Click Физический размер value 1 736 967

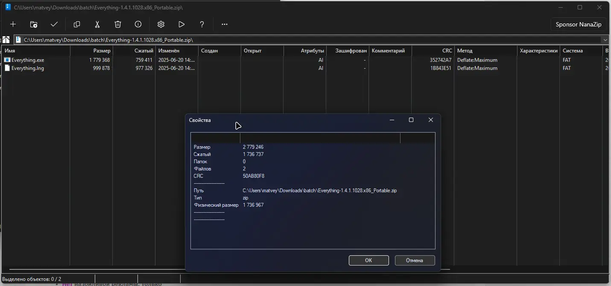pyautogui.click(x=253, y=205)
